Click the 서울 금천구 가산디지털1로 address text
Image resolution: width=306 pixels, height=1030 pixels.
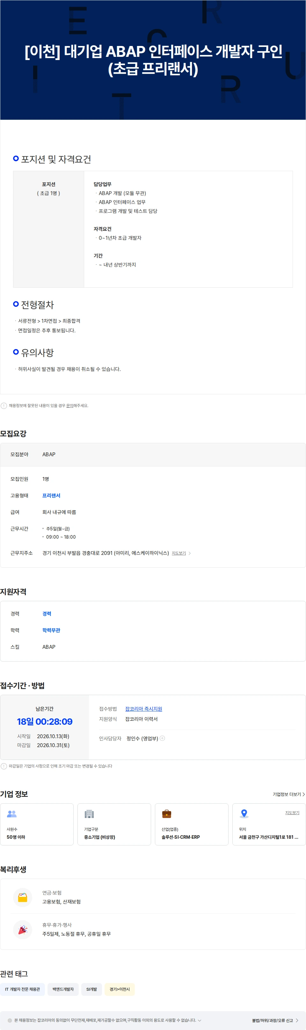[x=268, y=837]
